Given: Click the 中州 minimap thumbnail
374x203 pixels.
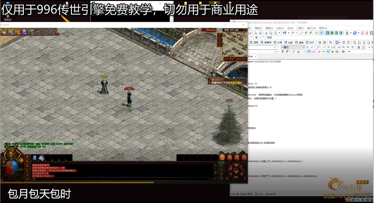Looking at the screenshot, I should (235, 44).
